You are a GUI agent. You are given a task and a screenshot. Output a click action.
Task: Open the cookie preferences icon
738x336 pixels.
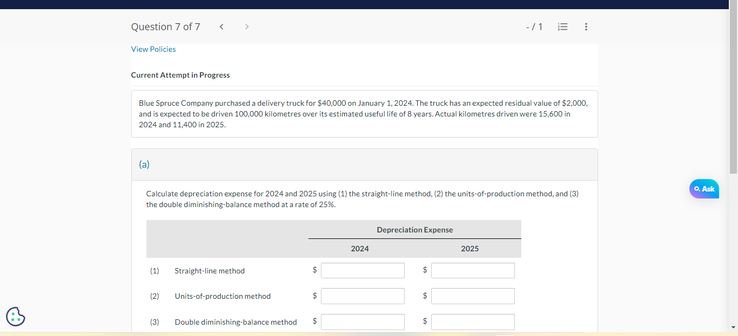(16, 317)
